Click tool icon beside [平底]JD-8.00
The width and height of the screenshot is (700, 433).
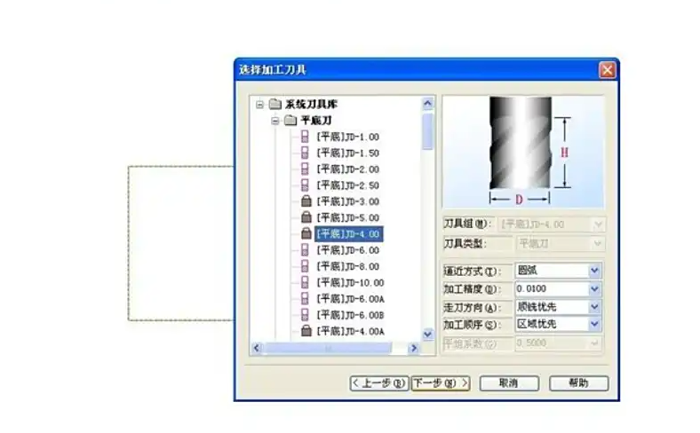[305, 266]
